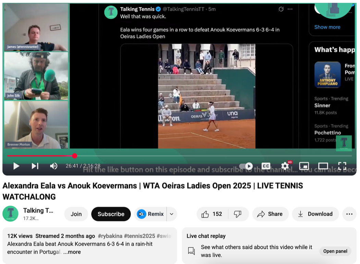Click the @TalkingTennisTT handle

183,9
